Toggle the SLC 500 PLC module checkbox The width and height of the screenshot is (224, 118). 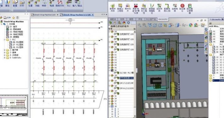115,73
